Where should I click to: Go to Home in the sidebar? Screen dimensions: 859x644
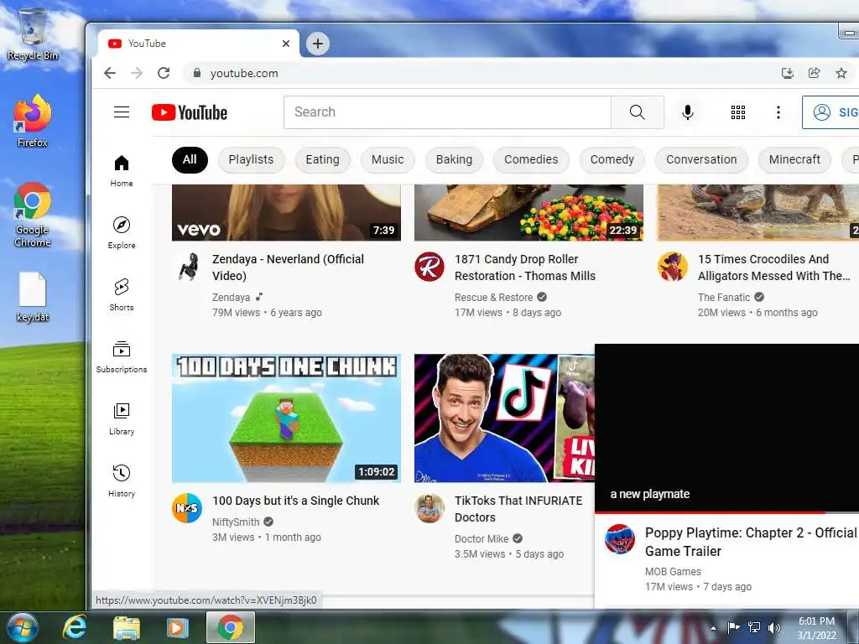[122, 171]
